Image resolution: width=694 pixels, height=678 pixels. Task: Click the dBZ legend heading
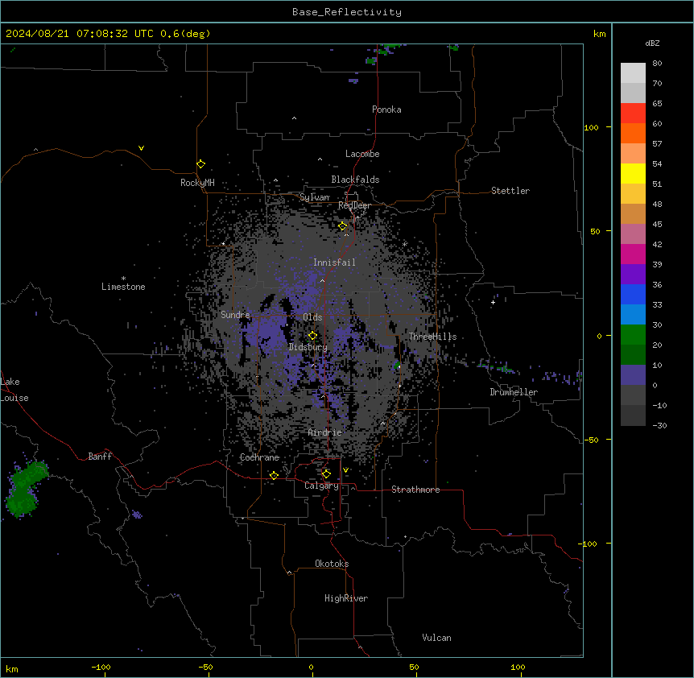[652, 43]
